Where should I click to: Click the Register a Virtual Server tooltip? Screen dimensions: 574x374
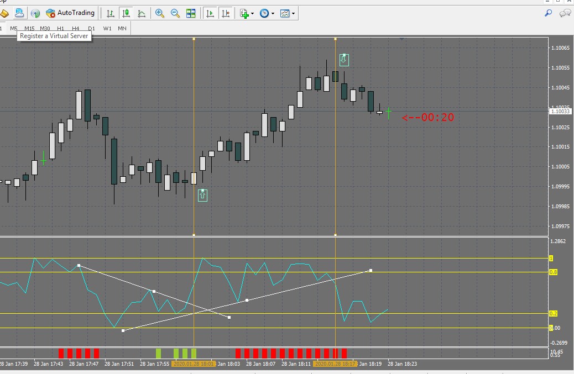[x=54, y=36]
